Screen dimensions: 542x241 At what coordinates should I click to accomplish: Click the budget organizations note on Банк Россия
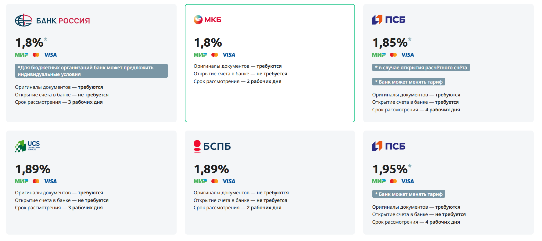tap(91, 71)
